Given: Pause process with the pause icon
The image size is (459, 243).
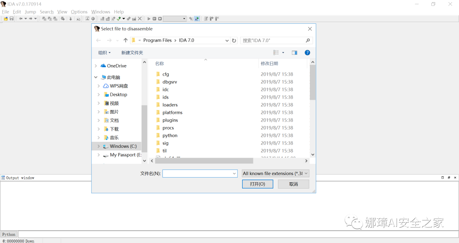Looking at the screenshot, I should [x=154, y=19].
